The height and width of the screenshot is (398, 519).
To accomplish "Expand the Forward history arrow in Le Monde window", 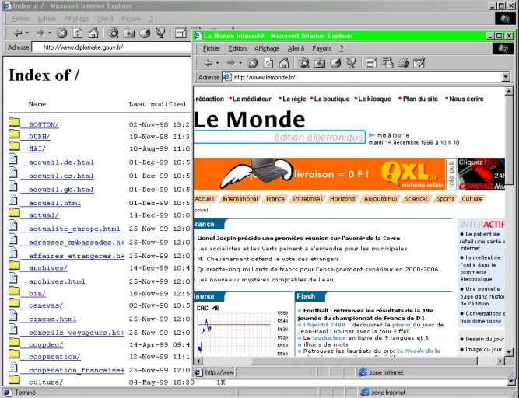I will [x=240, y=63].
